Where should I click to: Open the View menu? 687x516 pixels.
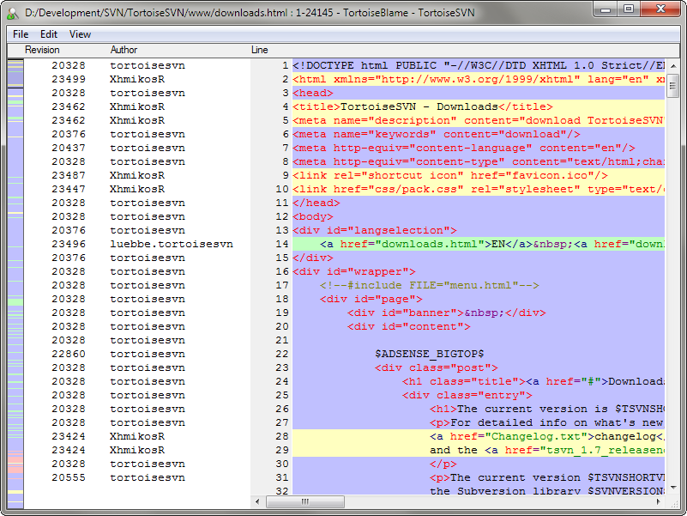pos(80,34)
